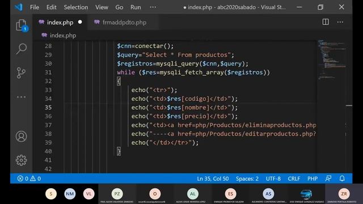
Task: Open notifications bell in status bar
Action: pos(342,178)
